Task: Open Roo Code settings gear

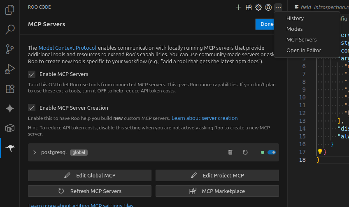Action: coord(258,7)
